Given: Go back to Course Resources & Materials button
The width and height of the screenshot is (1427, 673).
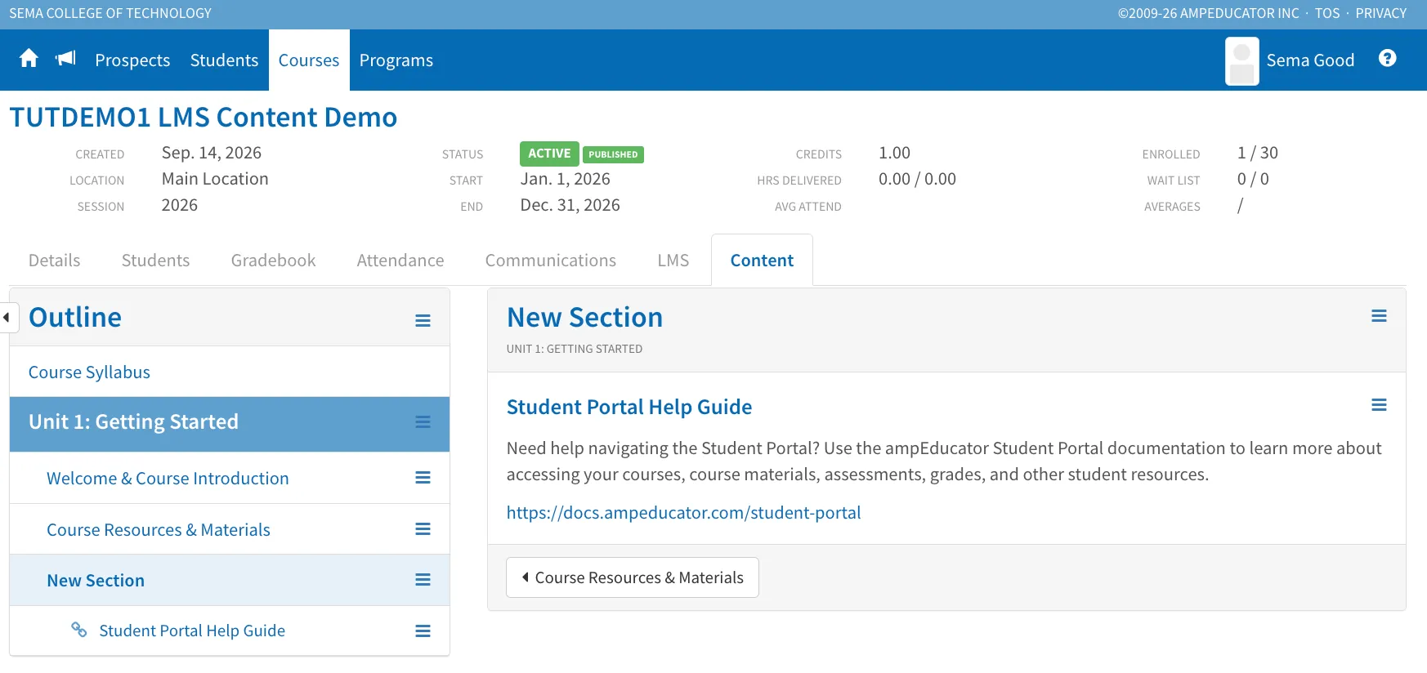Looking at the screenshot, I should (633, 577).
